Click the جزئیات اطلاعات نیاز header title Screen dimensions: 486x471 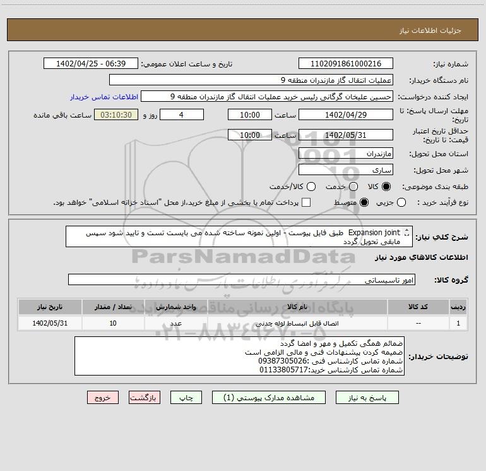click(430, 30)
